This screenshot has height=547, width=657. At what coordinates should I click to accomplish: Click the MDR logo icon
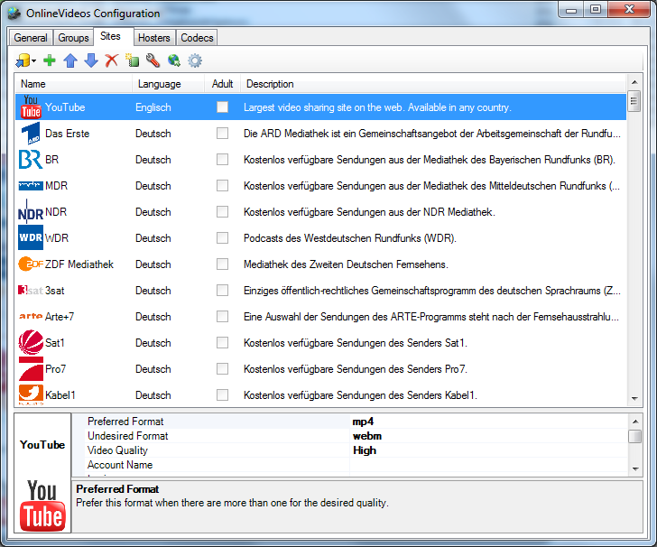click(31, 186)
